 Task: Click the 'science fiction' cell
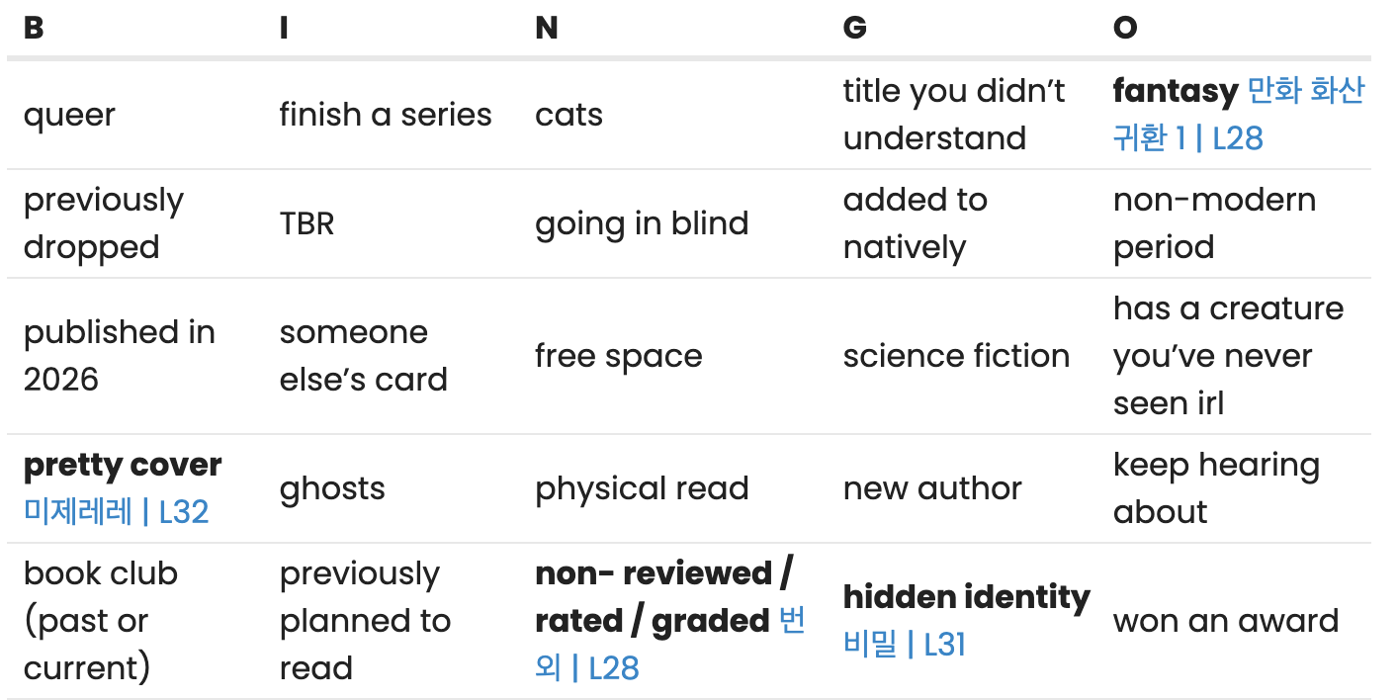(956, 356)
